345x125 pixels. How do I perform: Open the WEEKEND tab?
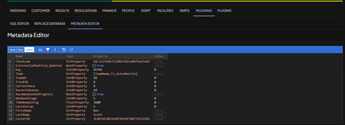pyautogui.click(x=18, y=10)
